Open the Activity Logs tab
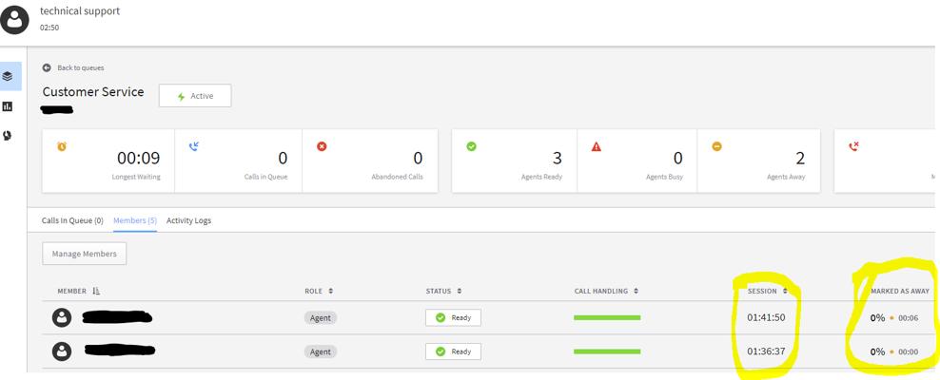This screenshot has width=940, height=380. (x=188, y=220)
